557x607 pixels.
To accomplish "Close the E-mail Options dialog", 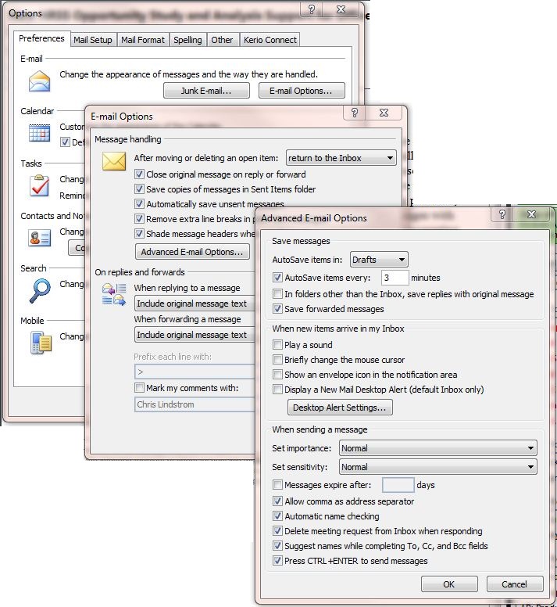I will [384, 113].
